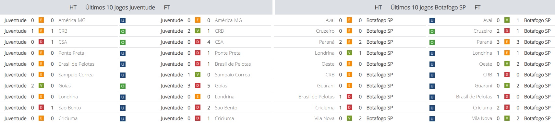555x123 pixels.
Task: Open Sampaio Correa in Juventude FT list
Action: [232, 75]
